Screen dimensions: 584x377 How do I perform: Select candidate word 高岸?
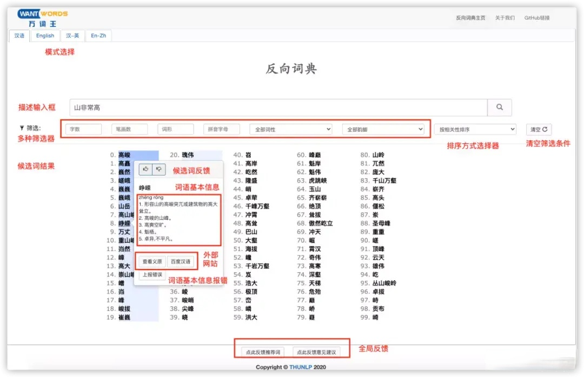(x=251, y=163)
